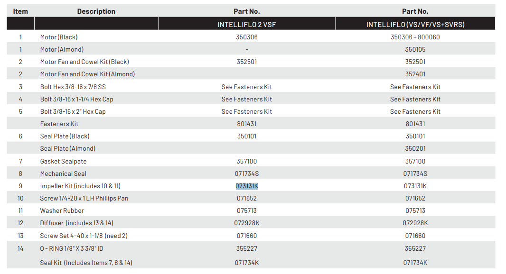Viewport: 506px width, 274px height.
Task: Click part number 350306 + 800060
Action: tap(415, 37)
